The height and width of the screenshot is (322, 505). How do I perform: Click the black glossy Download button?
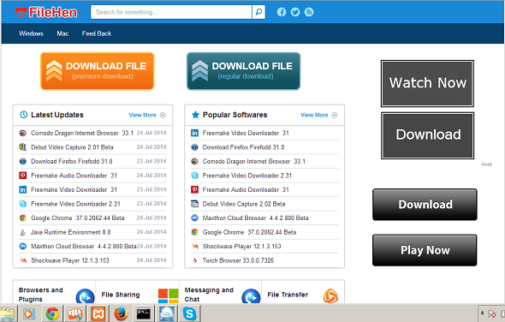(425, 205)
